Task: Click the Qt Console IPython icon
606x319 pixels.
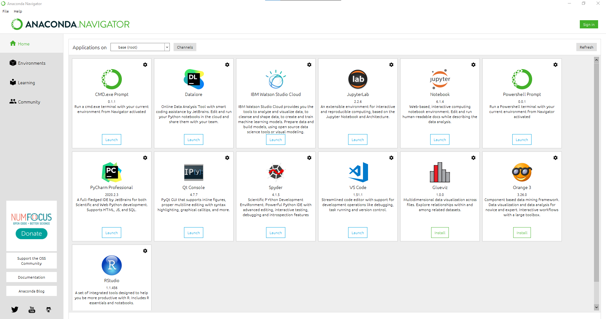Action: (x=194, y=172)
